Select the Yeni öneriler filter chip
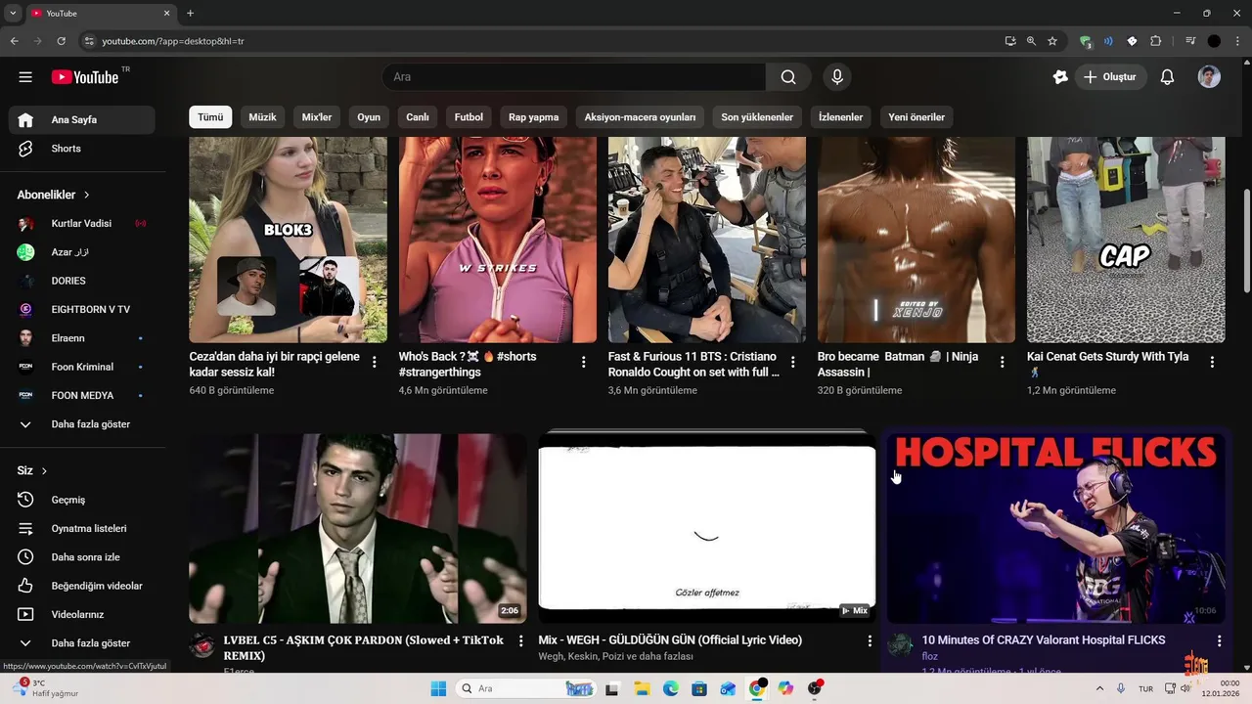This screenshot has width=1252, height=704. [917, 117]
